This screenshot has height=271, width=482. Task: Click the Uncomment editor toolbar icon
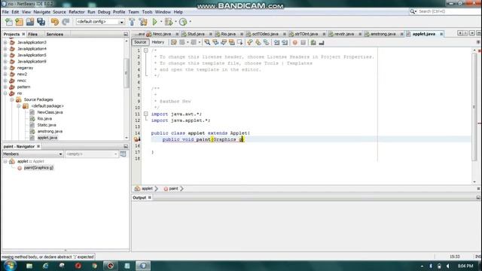click(322, 42)
